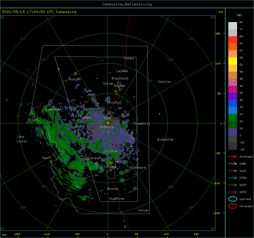Click the 80 value in dBZ scale
Screen dimensions: 254x238
(x=241, y=22)
